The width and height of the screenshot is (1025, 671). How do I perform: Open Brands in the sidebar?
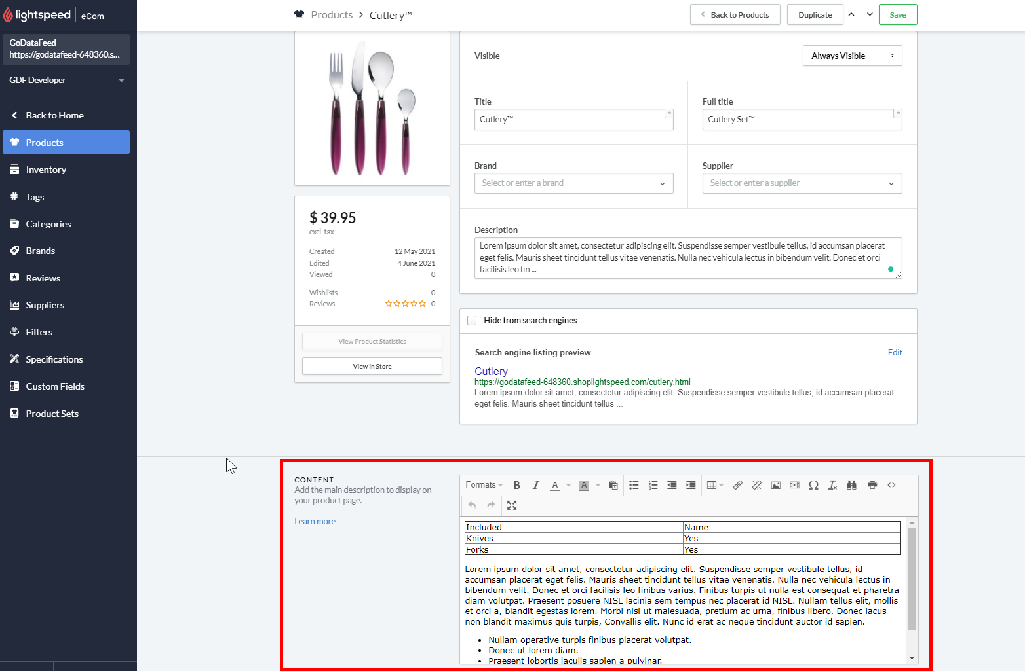pos(66,251)
